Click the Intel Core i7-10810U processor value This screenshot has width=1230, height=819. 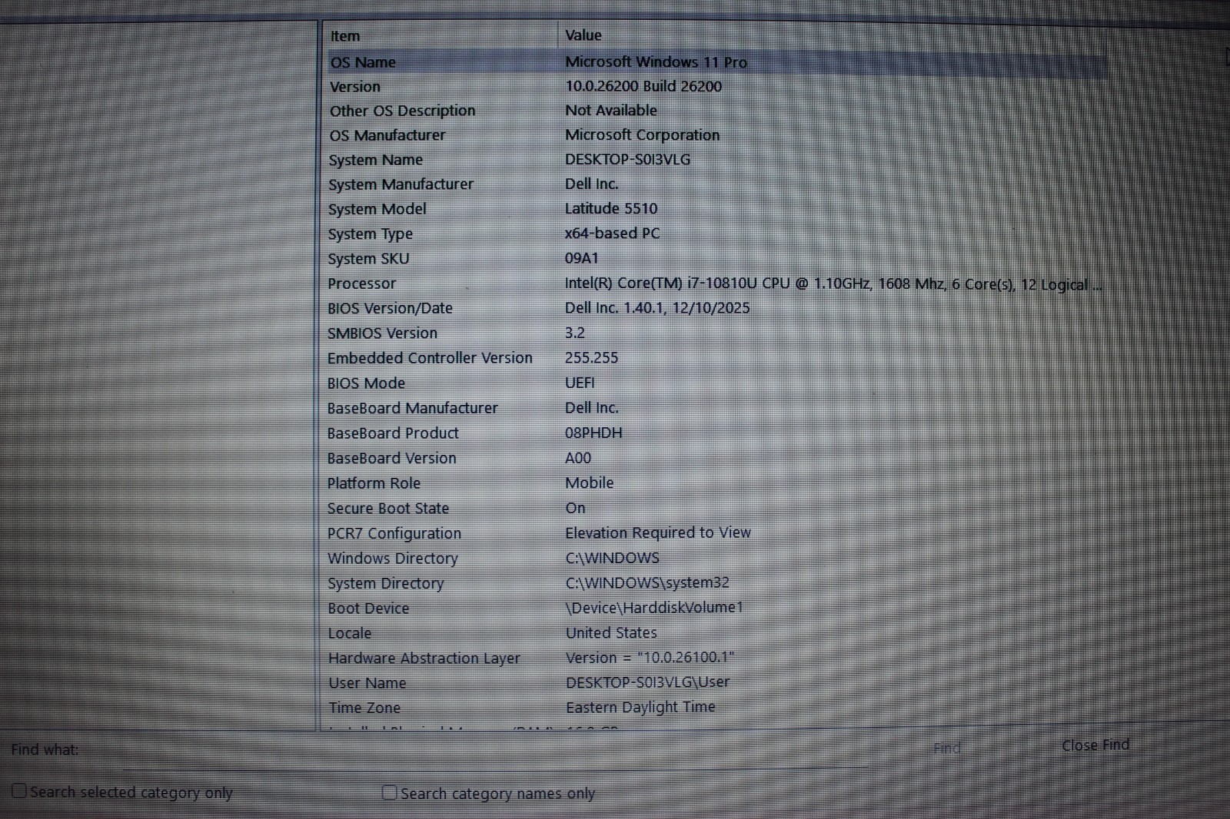(x=833, y=284)
